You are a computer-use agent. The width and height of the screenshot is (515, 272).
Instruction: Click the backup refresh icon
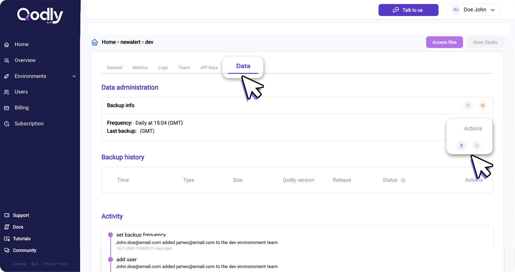click(x=468, y=105)
